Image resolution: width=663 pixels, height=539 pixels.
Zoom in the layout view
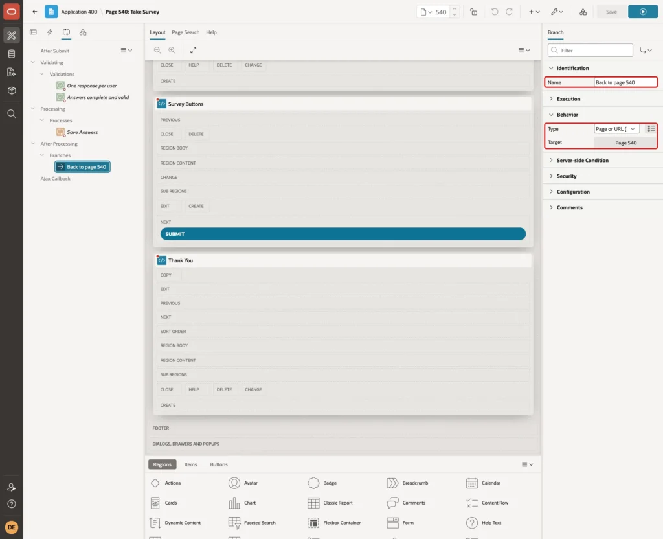tap(172, 50)
